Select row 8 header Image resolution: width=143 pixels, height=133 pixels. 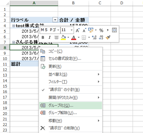point(5,48)
